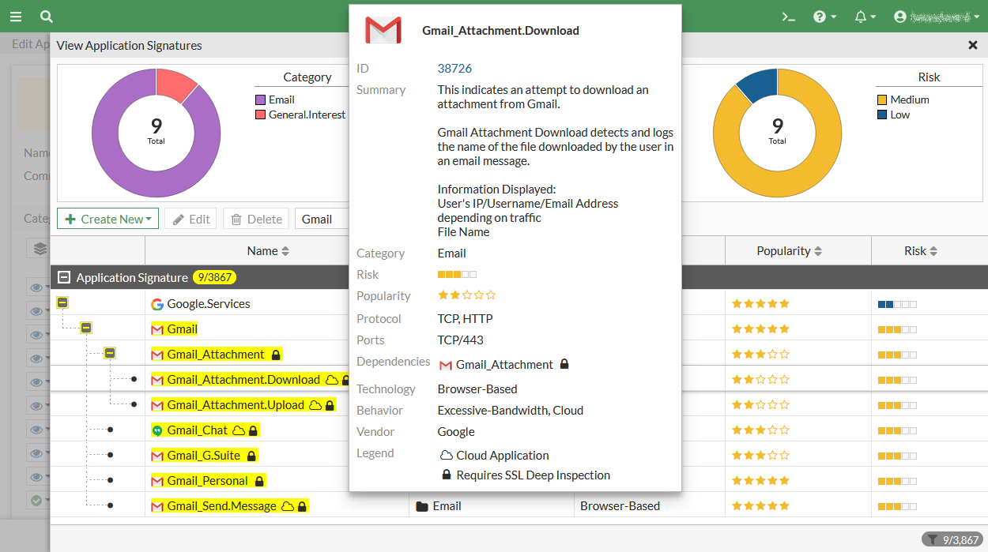The image size is (988, 552).
Task: Open the user account dropdown
Action: pos(935,17)
